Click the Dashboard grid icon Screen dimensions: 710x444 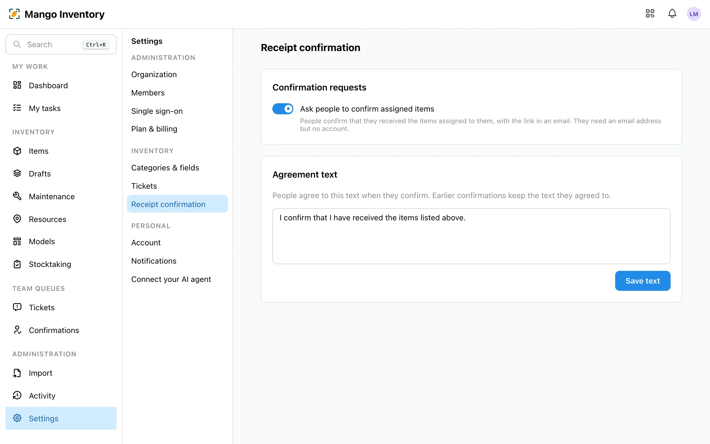pos(17,85)
